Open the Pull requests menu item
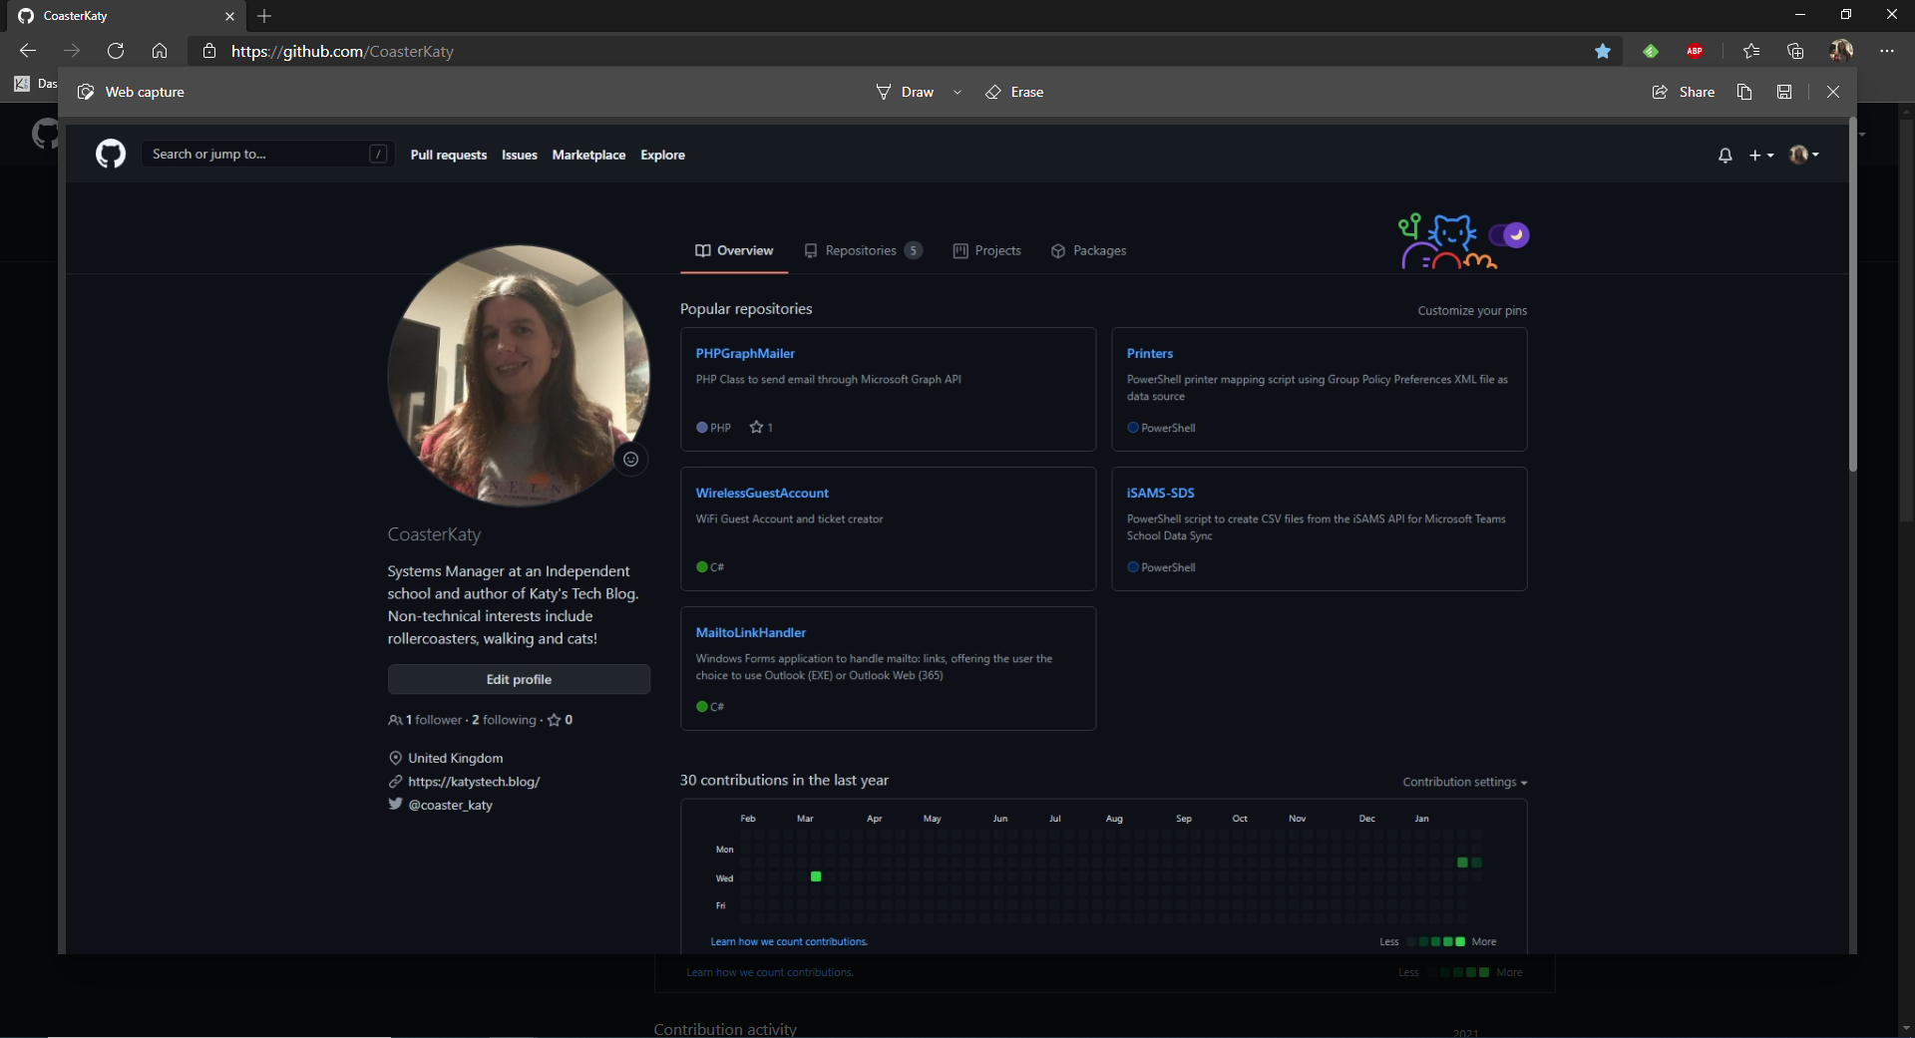Viewport: 1915px width, 1038px height. coord(449,156)
